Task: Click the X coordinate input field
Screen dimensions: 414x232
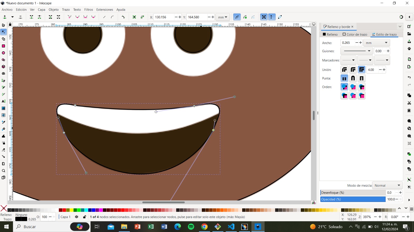Action: [164, 17]
